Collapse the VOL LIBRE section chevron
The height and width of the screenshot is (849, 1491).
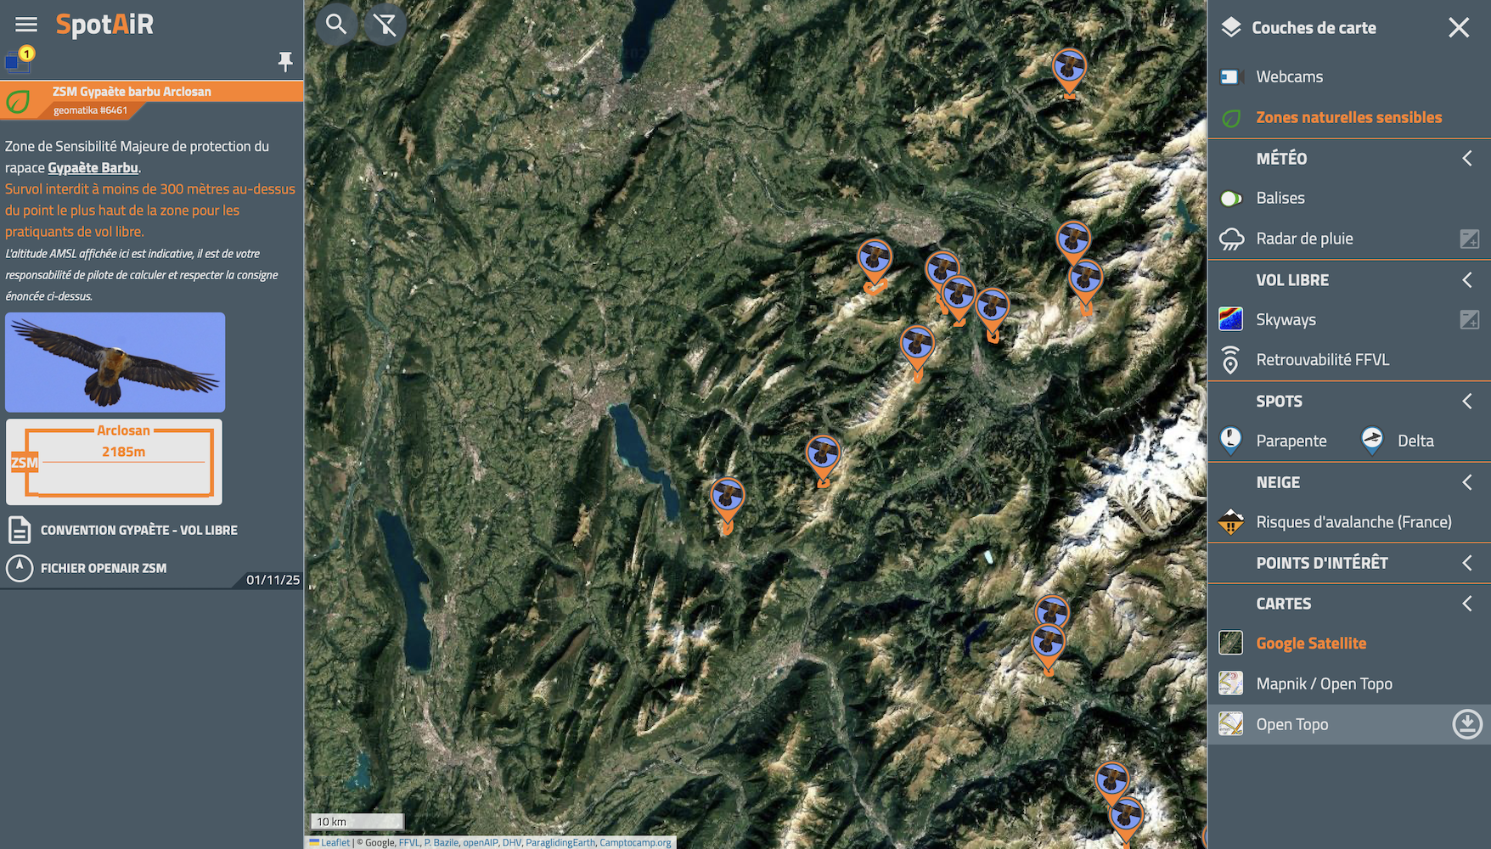[x=1466, y=280]
